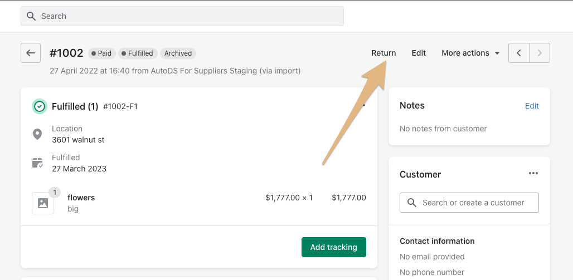This screenshot has height=280, width=573.
Task: Click the Edit link in Notes
Action: [532, 106]
